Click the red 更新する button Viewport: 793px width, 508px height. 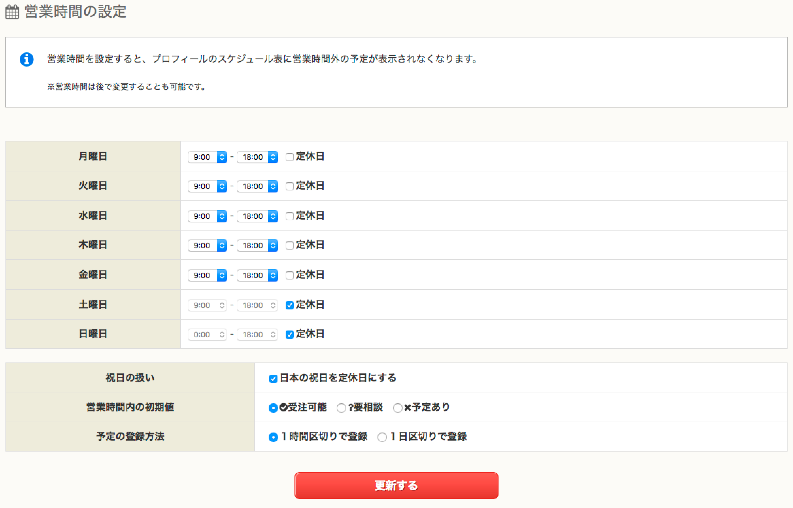pyautogui.click(x=396, y=486)
